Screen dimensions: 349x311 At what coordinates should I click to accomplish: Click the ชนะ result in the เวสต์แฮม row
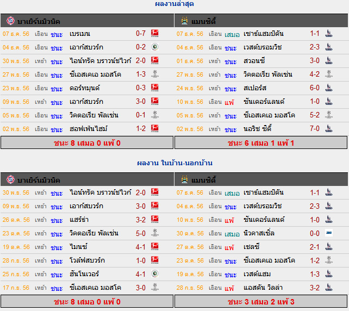point(230,275)
